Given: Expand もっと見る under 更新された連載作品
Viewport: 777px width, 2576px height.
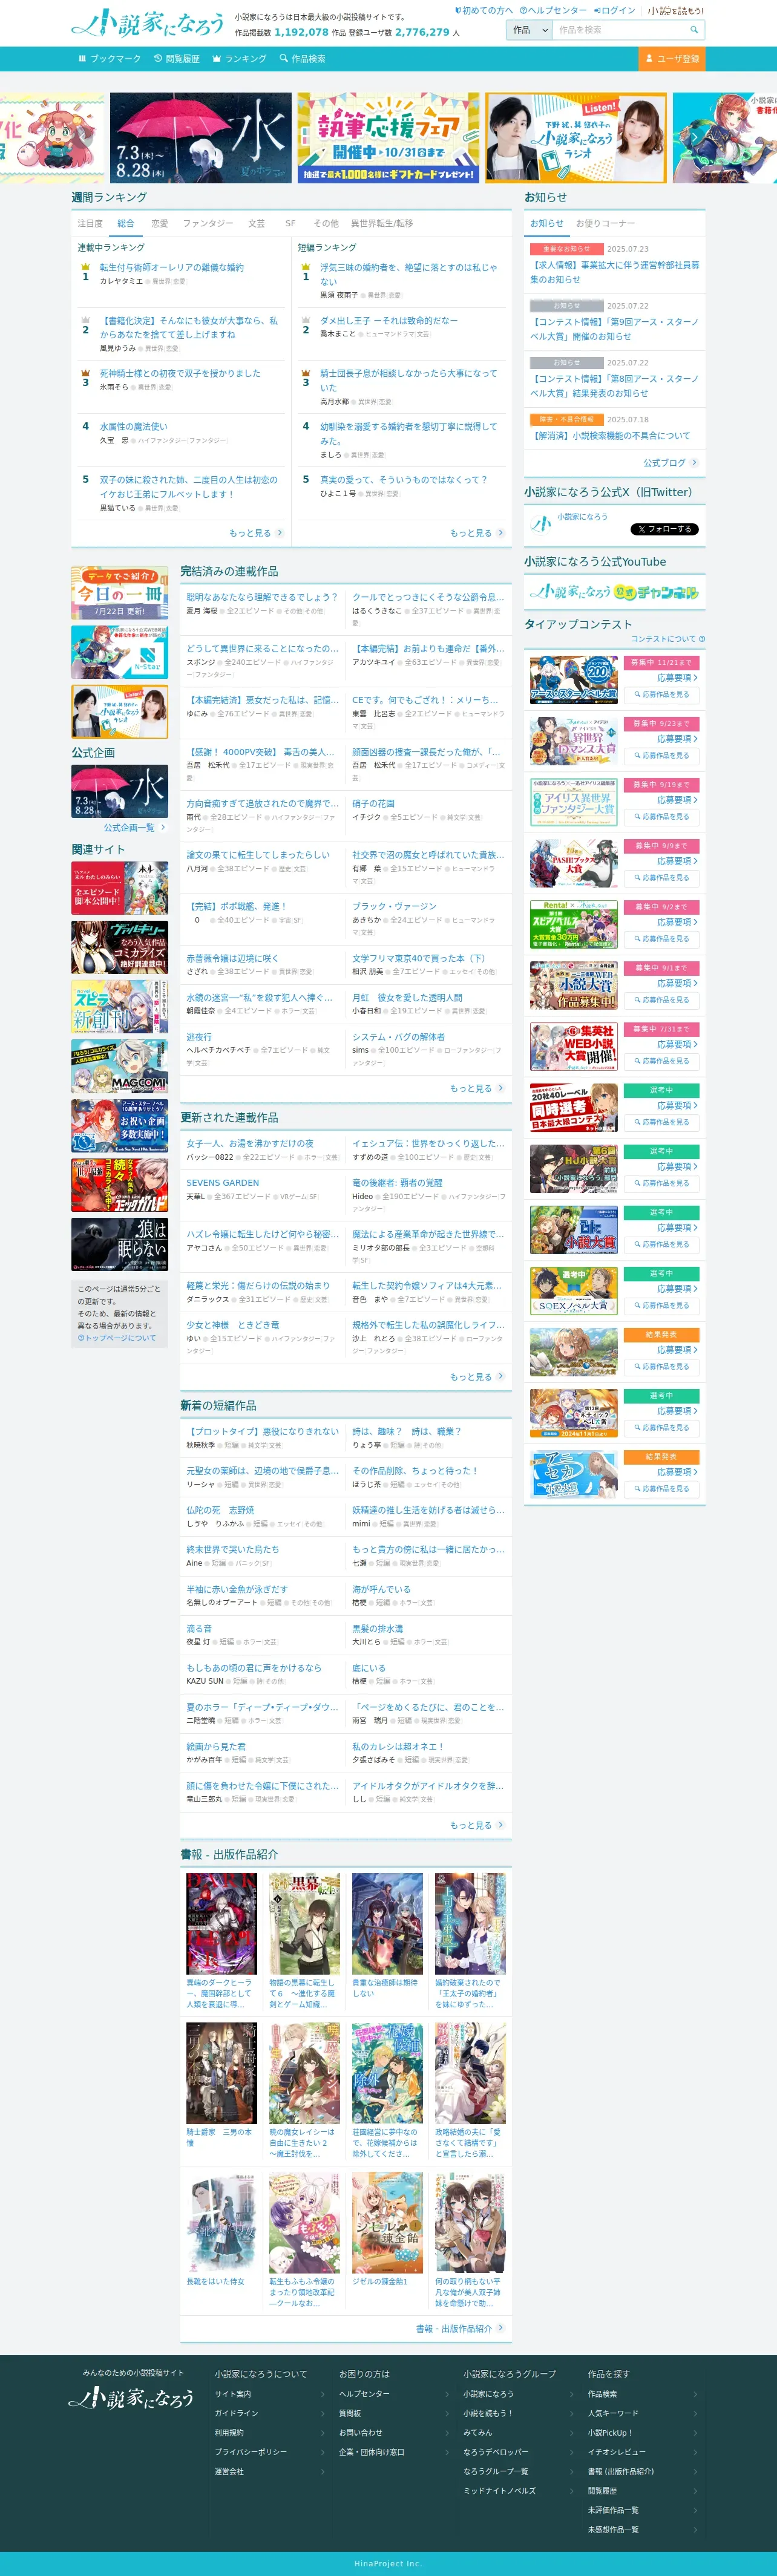Looking at the screenshot, I should [x=477, y=1377].
